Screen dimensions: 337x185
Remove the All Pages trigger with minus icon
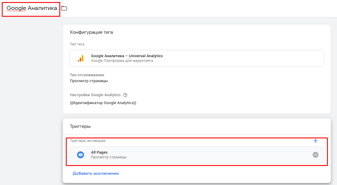click(316, 155)
